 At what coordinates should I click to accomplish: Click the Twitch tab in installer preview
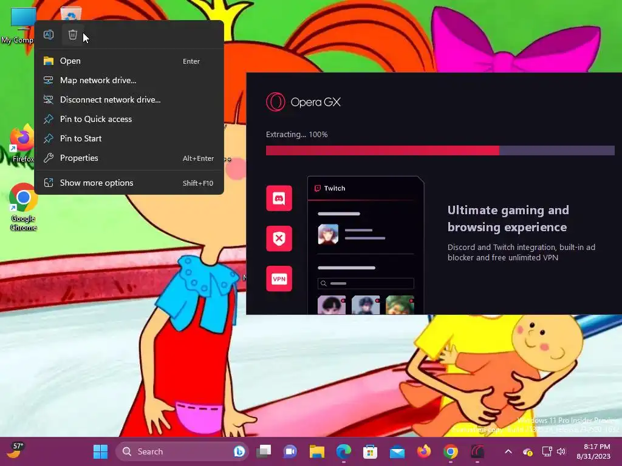point(330,188)
